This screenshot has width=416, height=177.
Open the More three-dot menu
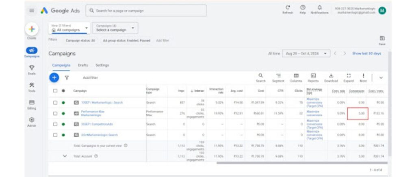363,78
